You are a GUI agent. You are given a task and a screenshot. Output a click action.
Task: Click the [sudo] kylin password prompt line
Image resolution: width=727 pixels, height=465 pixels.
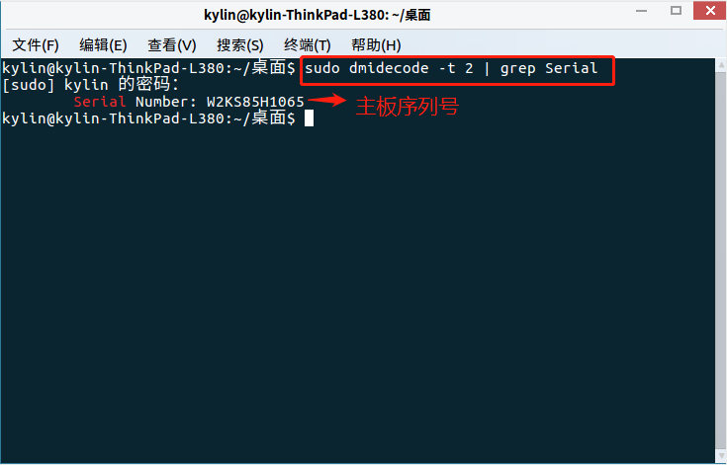[90, 85]
